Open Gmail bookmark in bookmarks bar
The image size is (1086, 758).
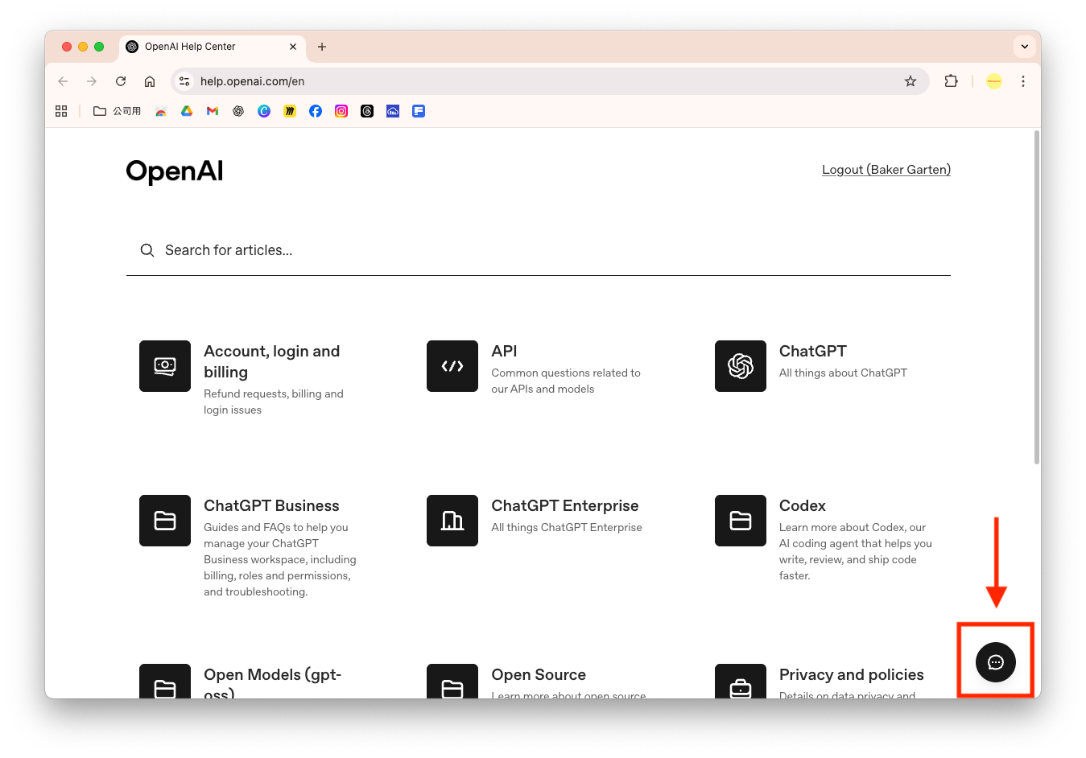tap(213, 111)
